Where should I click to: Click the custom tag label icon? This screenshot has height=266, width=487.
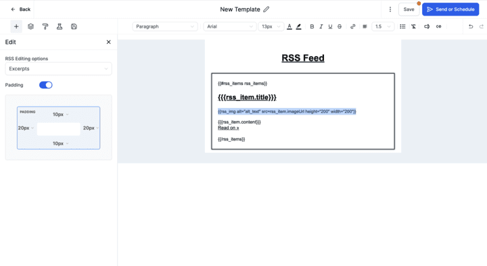click(x=427, y=26)
